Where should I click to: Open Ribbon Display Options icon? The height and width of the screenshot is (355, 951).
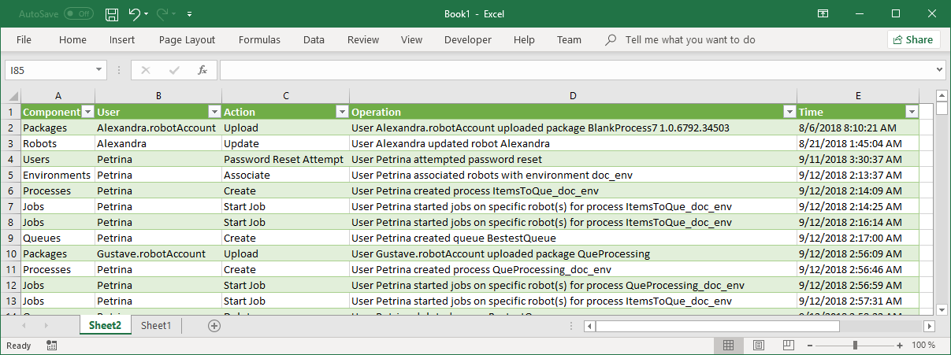(x=823, y=14)
